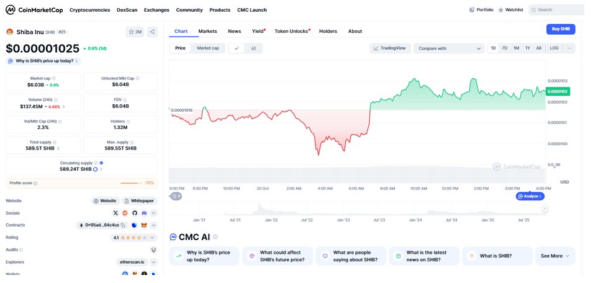Select the 7D time range
The image size is (593, 283).
point(504,48)
